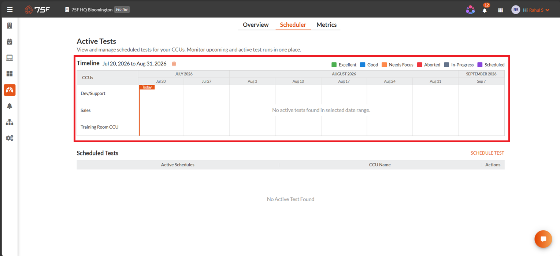Click the Aug 3 week header
The image size is (560, 256).
252,81
